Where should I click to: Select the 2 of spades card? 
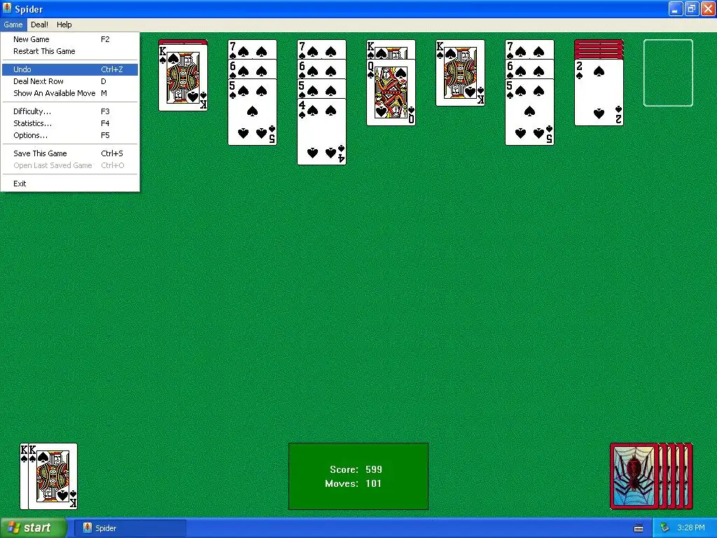click(599, 92)
